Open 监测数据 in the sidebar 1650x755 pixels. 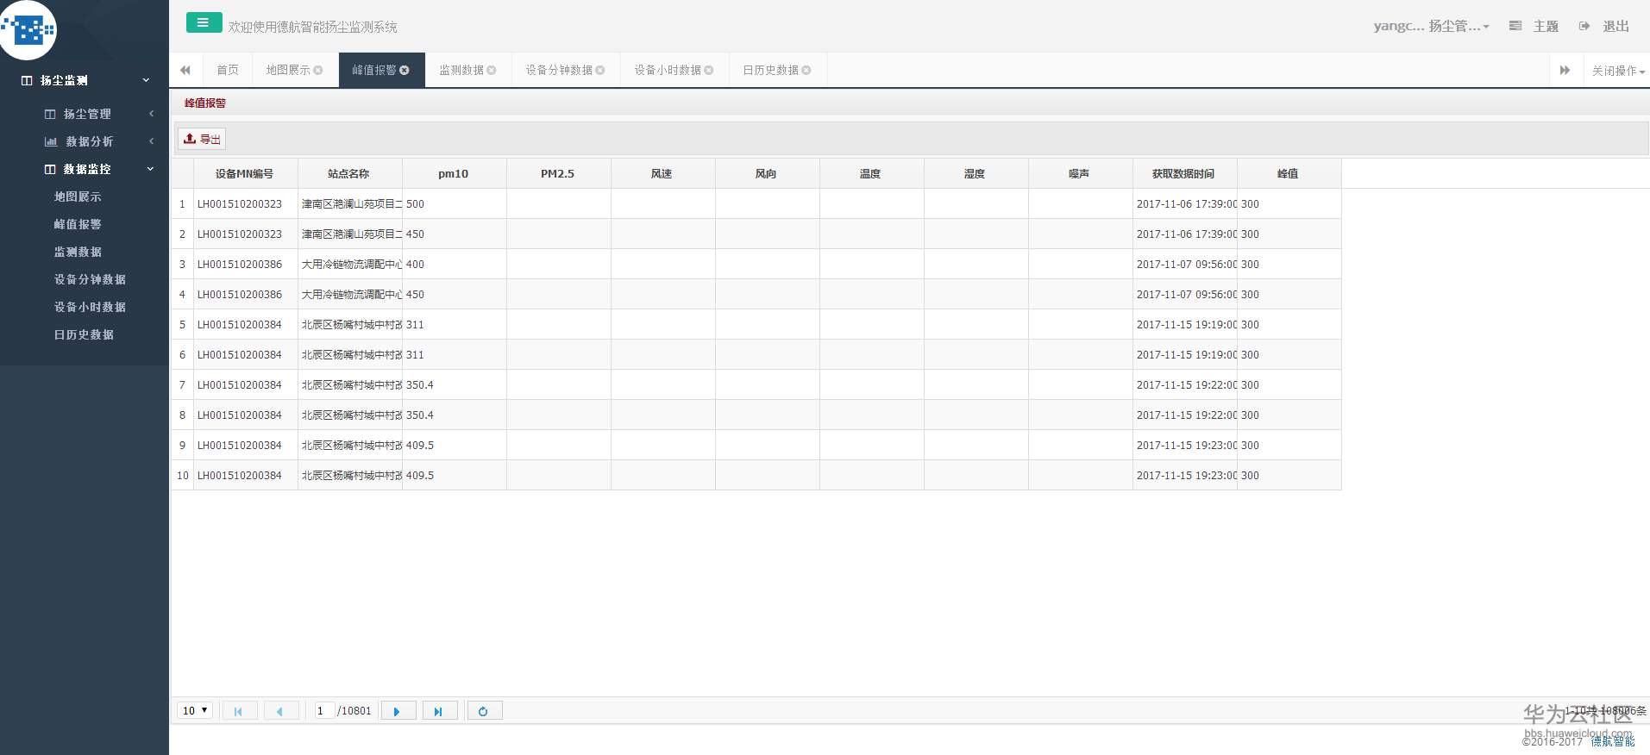pyautogui.click(x=78, y=252)
